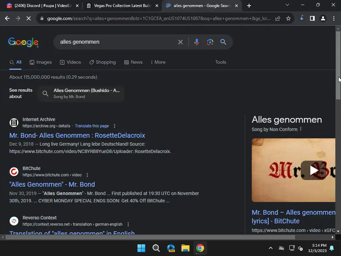Open File Explorer from taskbar

tap(185, 248)
